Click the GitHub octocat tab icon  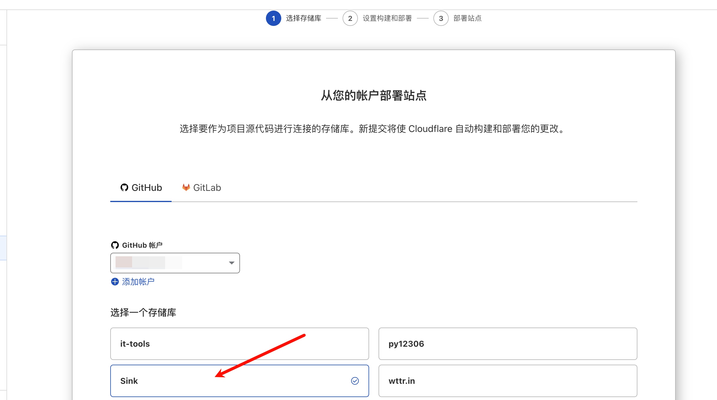(124, 188)
